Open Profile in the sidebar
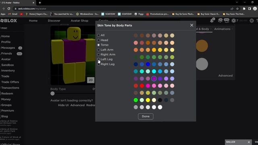Screen dimensions: 258x145 6,42
